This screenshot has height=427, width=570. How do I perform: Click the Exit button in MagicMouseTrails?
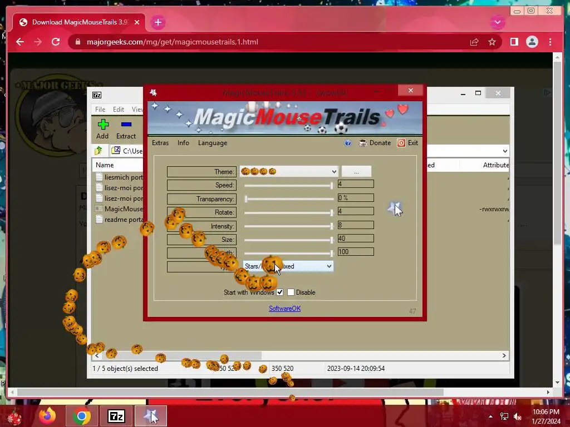[x=407, y=143]
